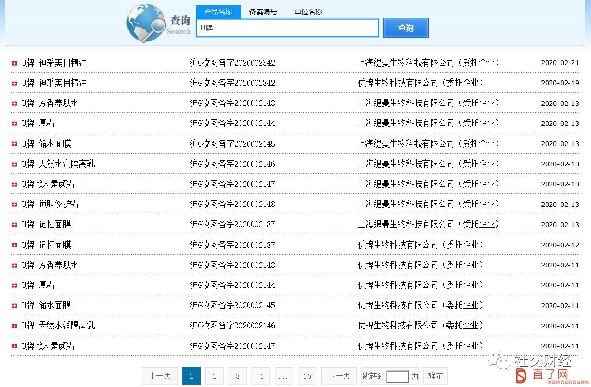The image size is (591, 387).
Task: Jump to page 10
Action: [x=307, y=376]
